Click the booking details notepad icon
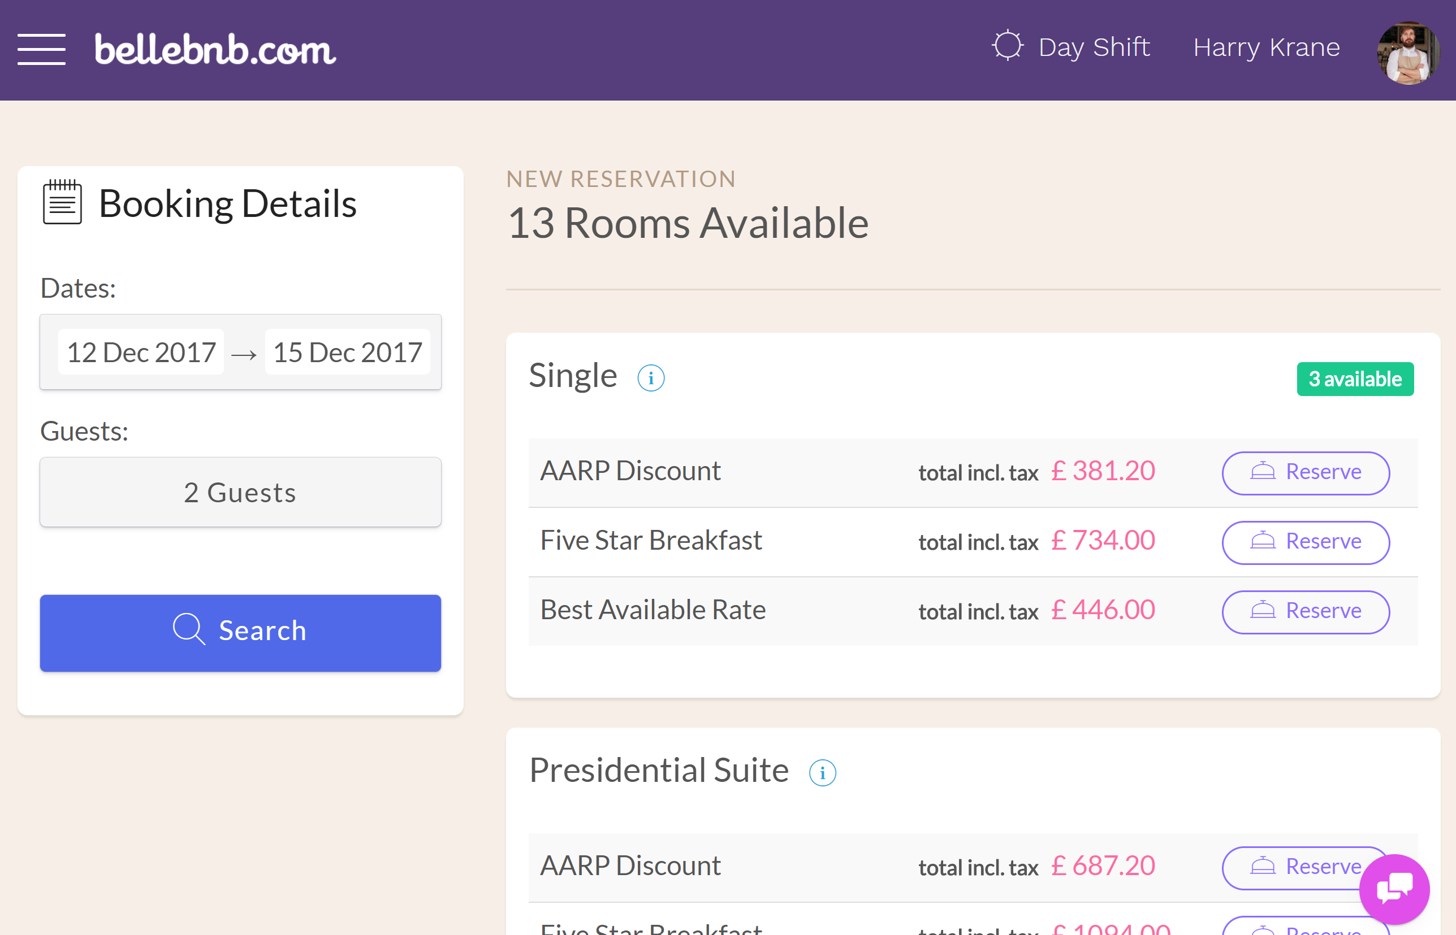 tap(61, 205)
